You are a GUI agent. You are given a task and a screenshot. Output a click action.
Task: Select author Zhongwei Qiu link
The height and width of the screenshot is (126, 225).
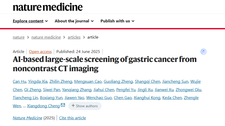[x=188, y=90]
